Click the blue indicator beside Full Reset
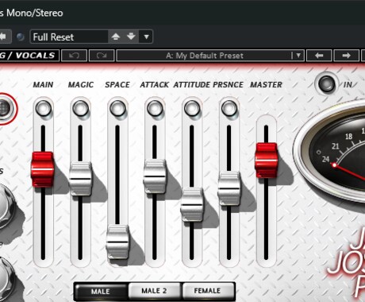This screenshot has height=302, width=365. point(21,37)
